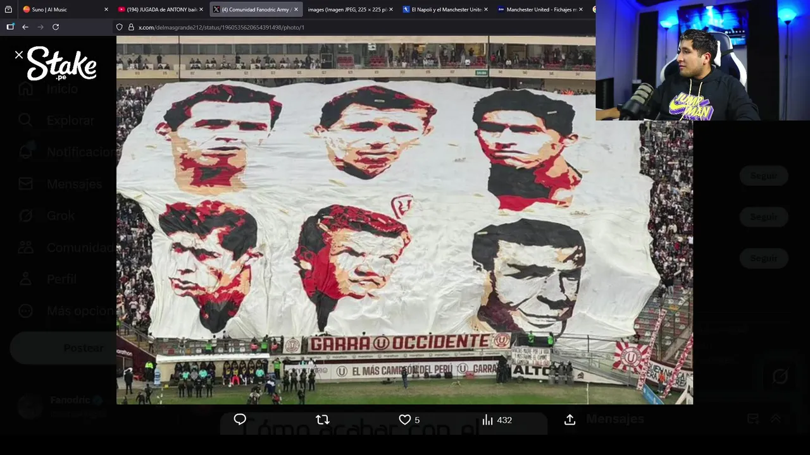
Task: Click the reply speech bubble icon
Action: (240, 420)
